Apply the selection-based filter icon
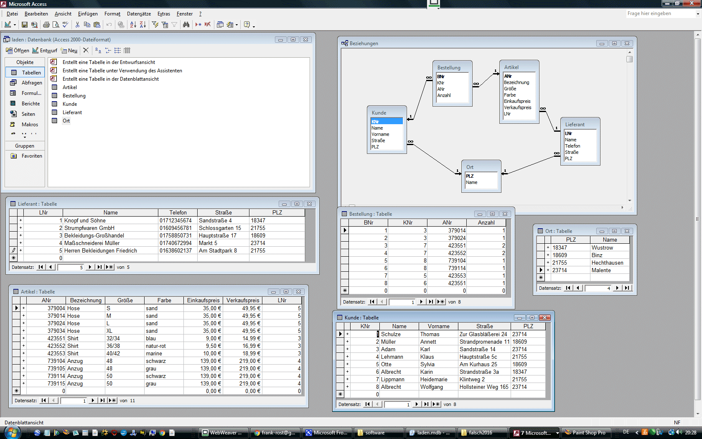 (155, 25)
